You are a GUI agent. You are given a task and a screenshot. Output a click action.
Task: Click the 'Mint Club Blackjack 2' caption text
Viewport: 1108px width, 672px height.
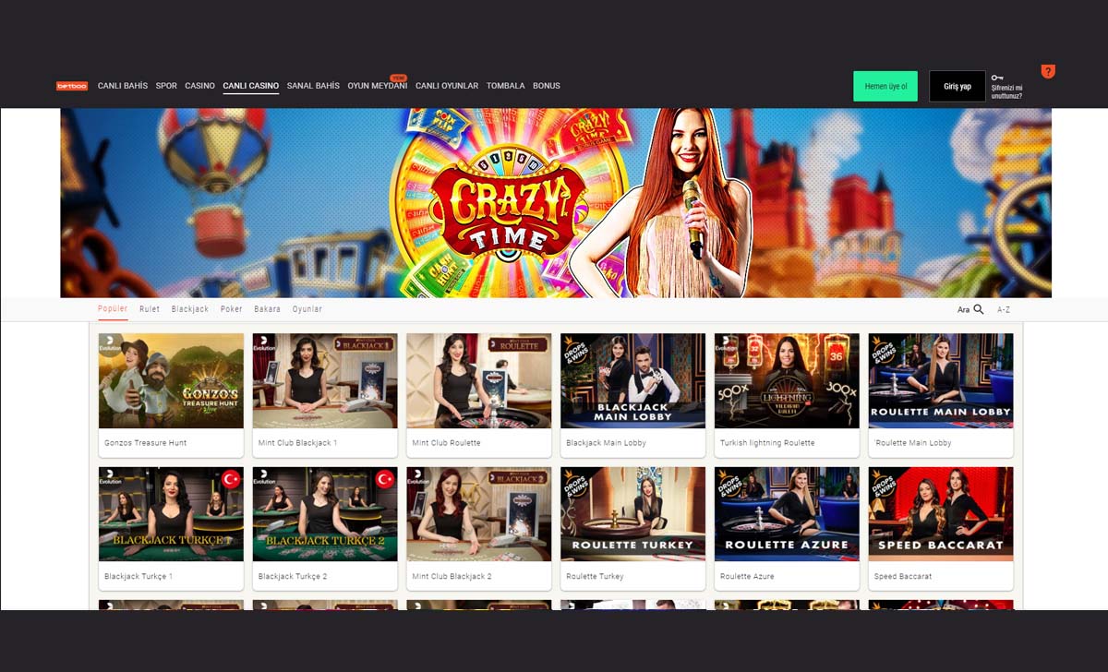[x=452, y=576]
